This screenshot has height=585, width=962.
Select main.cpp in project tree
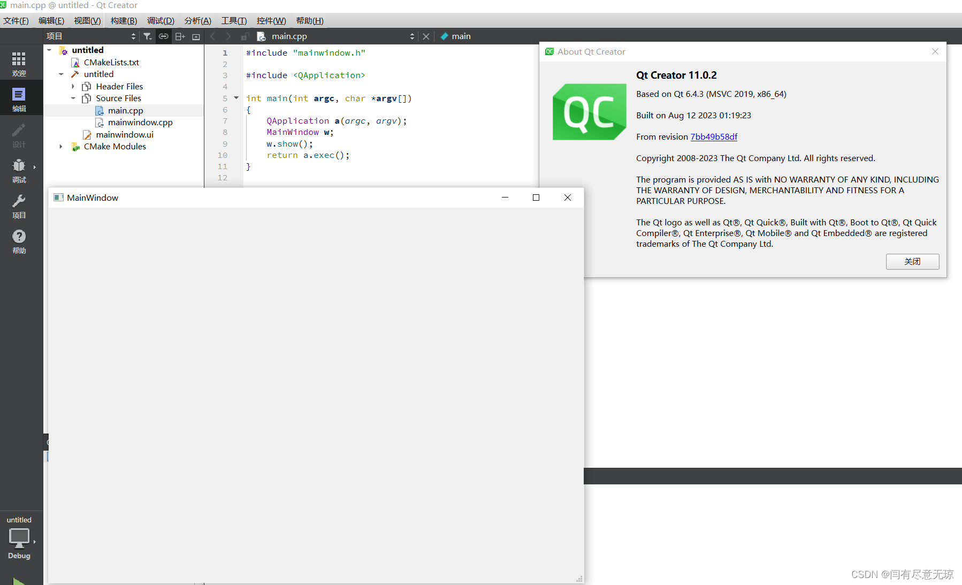pyautogui.click(x=125, y=111)
